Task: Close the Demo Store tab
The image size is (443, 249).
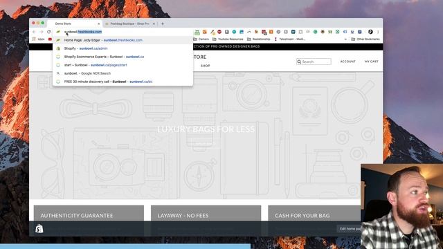Action: point(98,24)
